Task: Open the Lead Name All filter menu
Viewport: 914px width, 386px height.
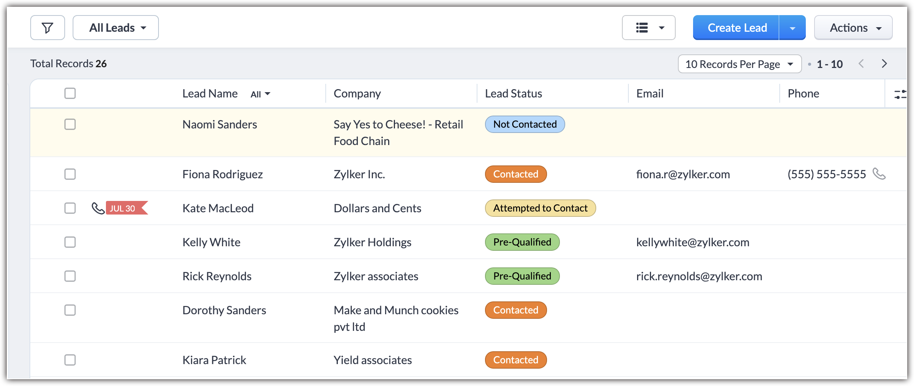Action: click(x=260, y=94)
